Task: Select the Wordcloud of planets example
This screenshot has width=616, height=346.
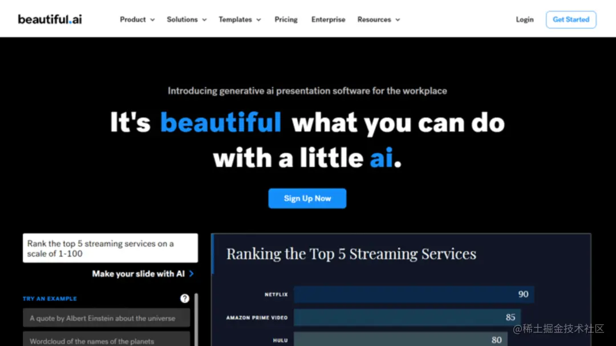Action: (107, 339)
